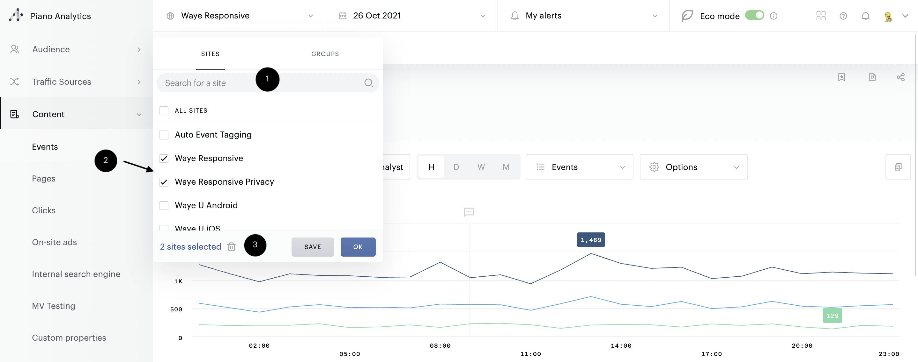Open the apps grid icon

[820, 16]
